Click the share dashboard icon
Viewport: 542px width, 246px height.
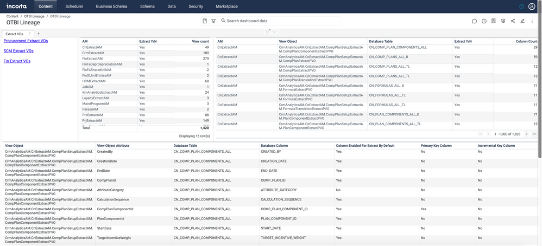pos(513,21)
